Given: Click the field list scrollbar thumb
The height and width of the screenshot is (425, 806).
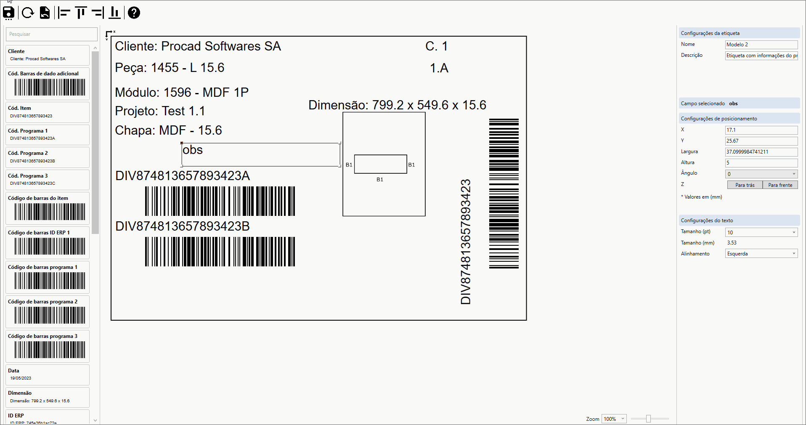Looking at the screenshot, I should tap(95, 143).
